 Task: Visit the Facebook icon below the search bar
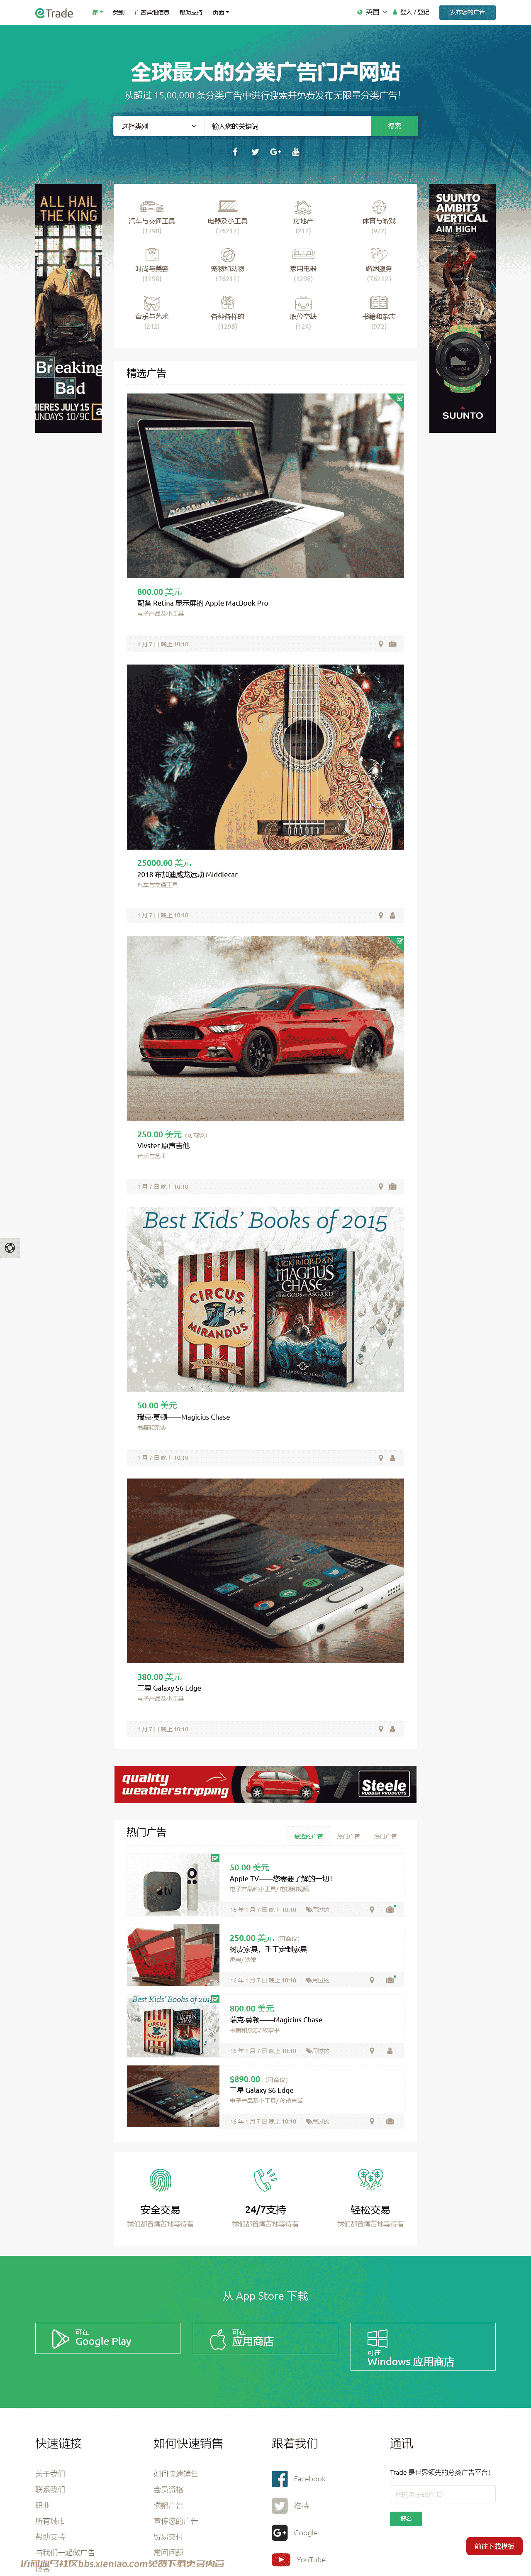[235, 152]
